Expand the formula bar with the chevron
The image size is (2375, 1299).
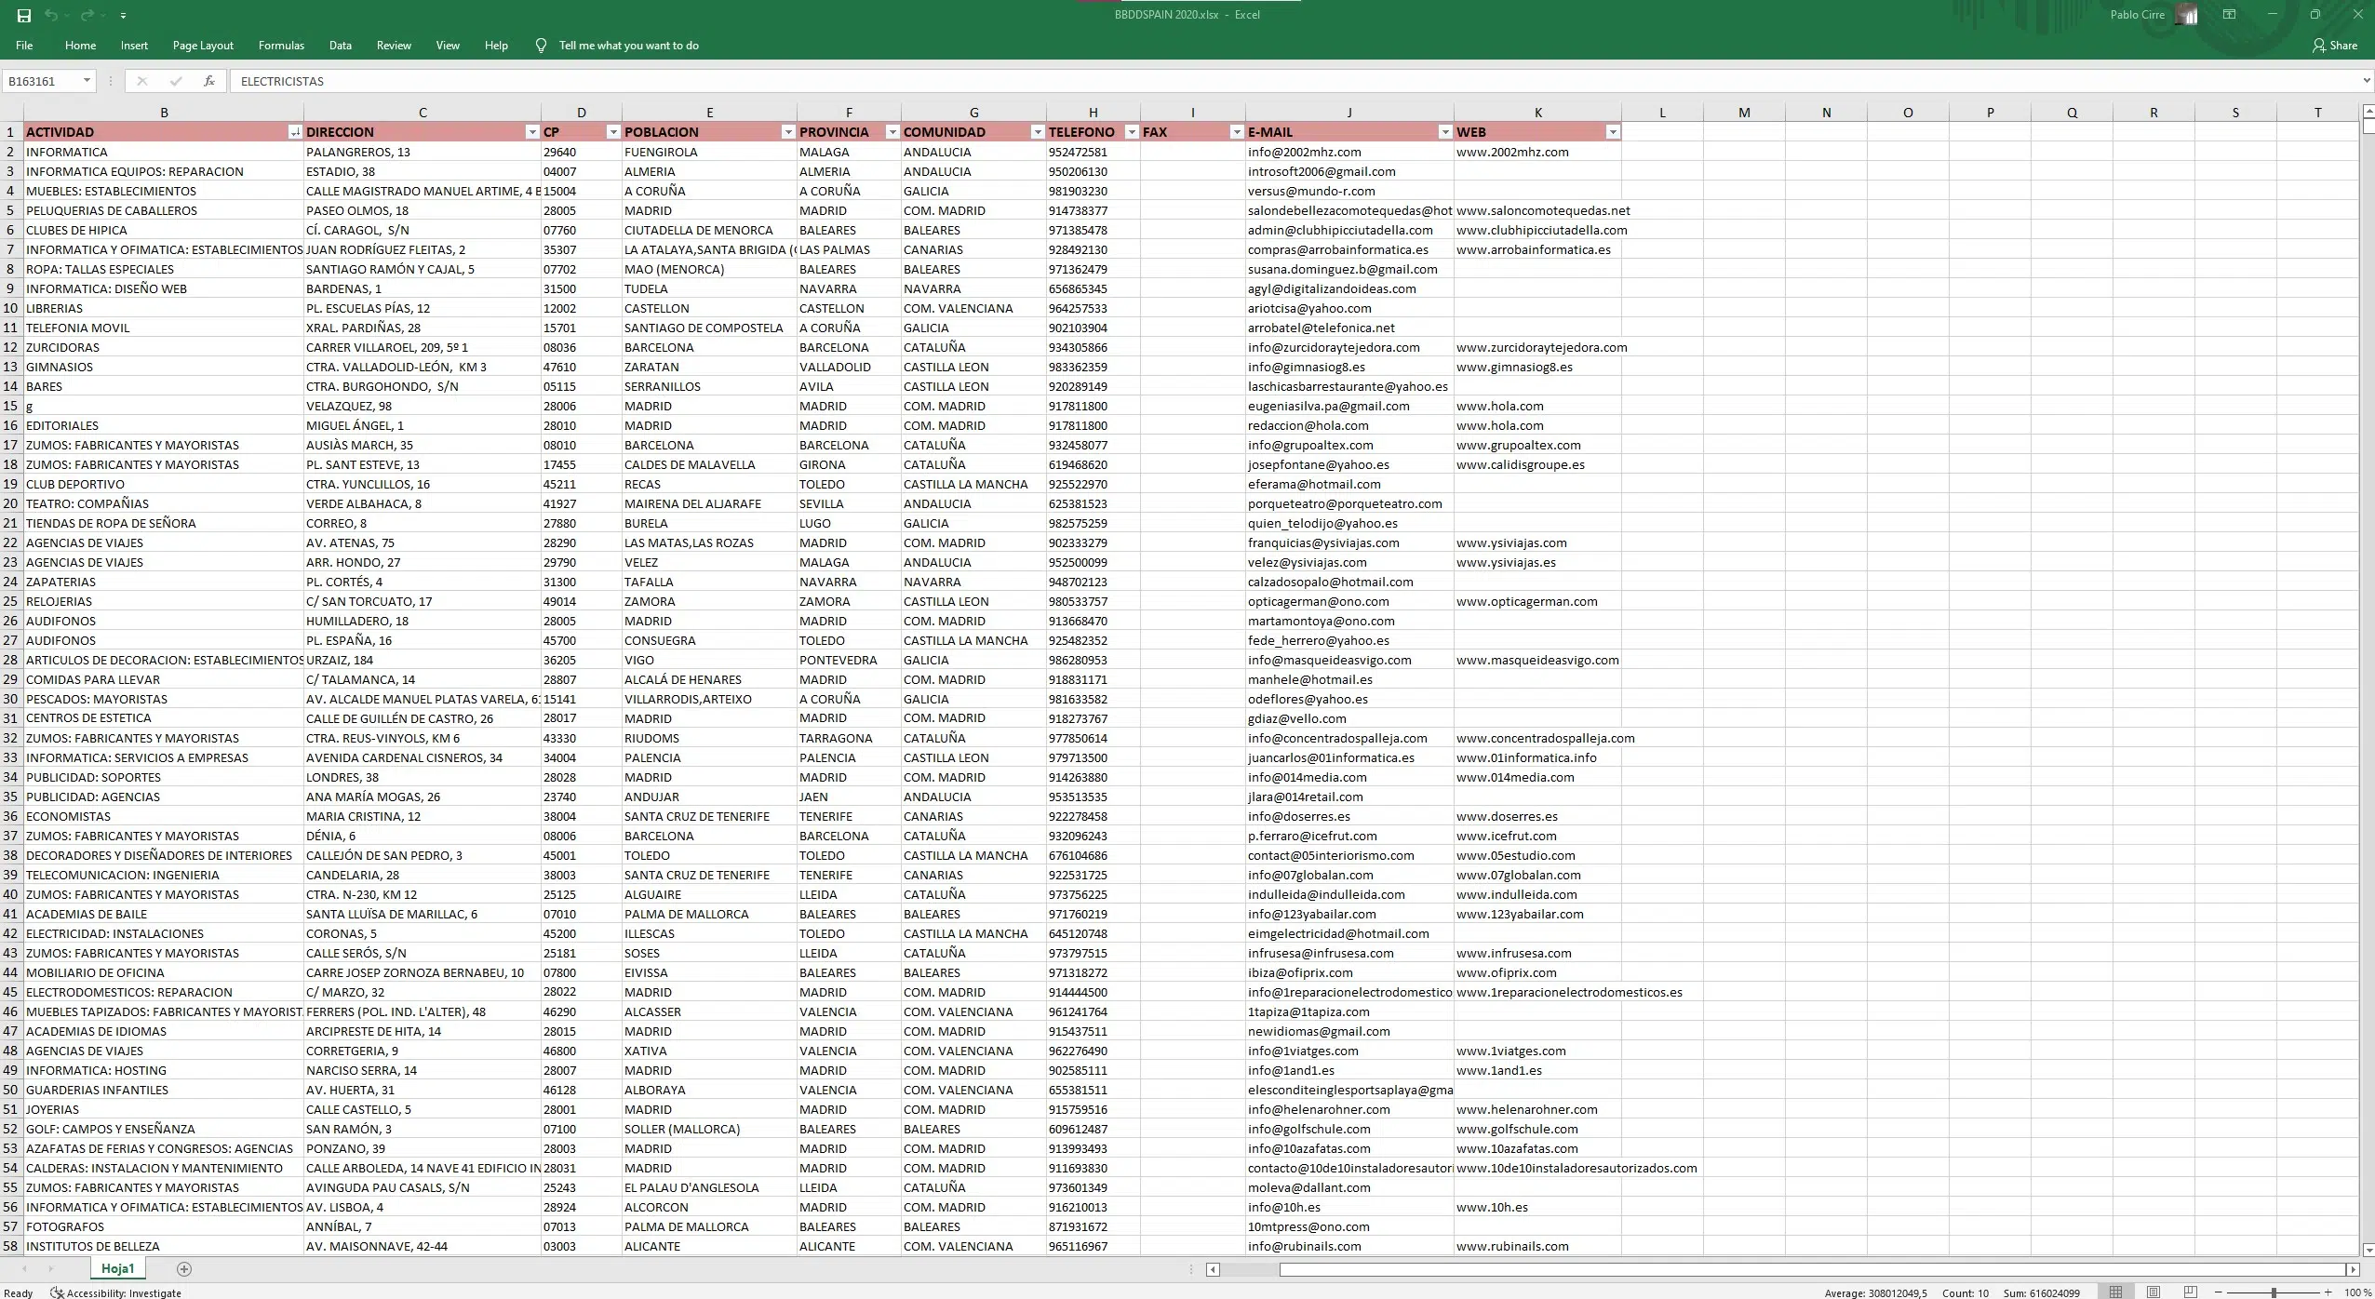click(2367, 81)
